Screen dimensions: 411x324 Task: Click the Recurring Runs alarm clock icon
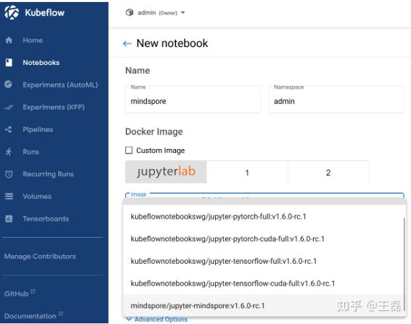[x=9, y=174]
